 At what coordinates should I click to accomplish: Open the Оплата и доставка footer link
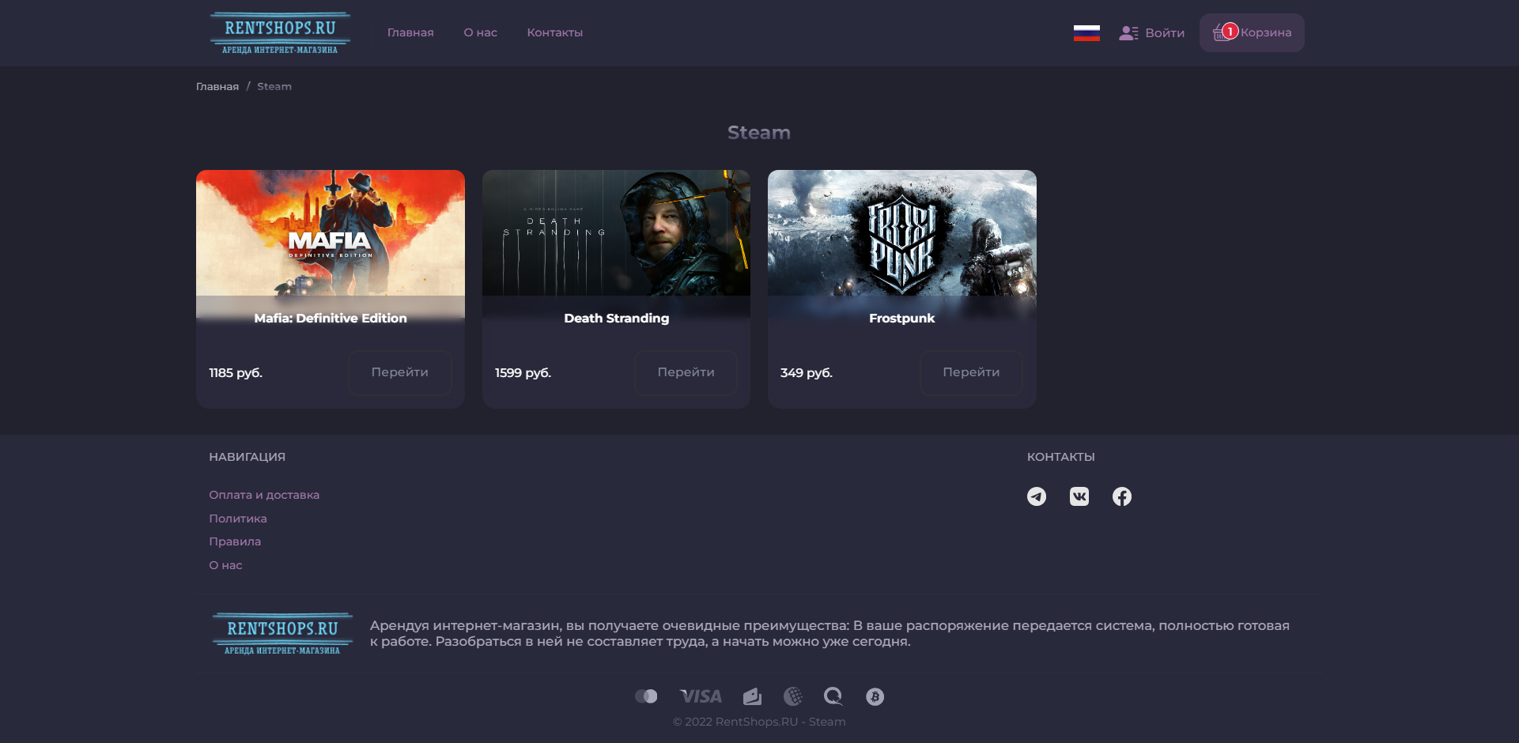(x=264, y=495)
